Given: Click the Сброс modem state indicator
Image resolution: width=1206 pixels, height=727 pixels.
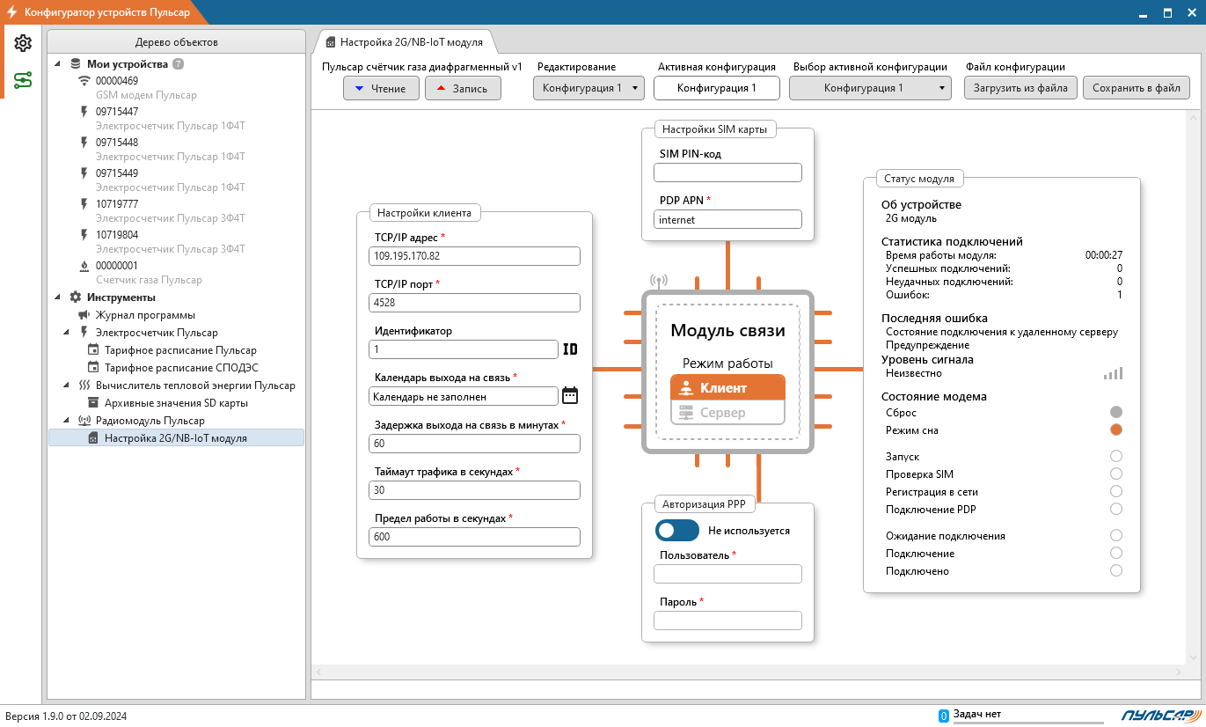Looking at the screenshot, I should [x=1116, y=412].
